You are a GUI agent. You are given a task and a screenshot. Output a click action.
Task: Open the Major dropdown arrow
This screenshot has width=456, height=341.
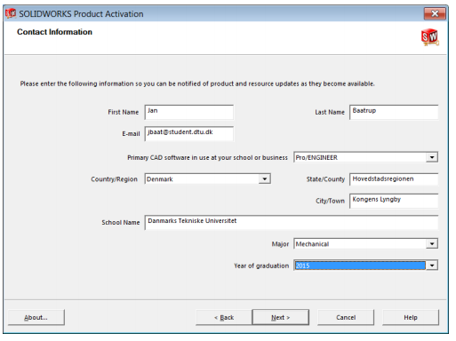[432, 243]
